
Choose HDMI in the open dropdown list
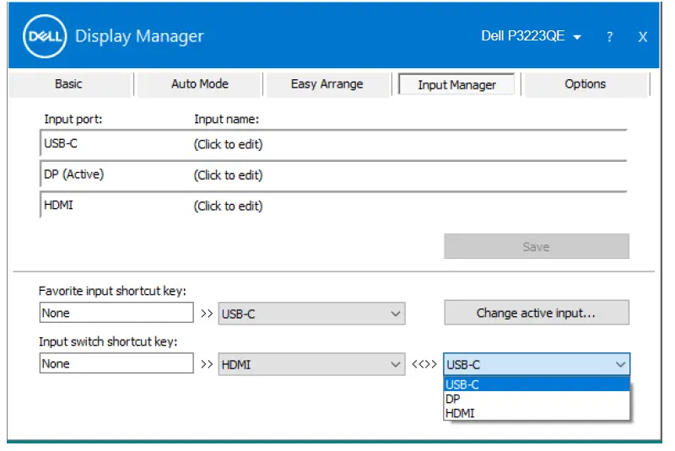[537, 413]
